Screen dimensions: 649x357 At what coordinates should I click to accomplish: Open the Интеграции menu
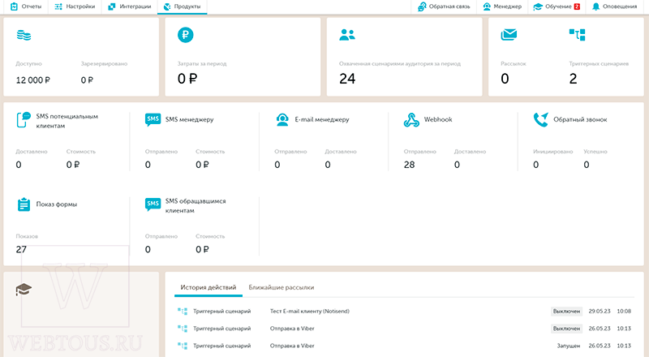pos(130,6)
